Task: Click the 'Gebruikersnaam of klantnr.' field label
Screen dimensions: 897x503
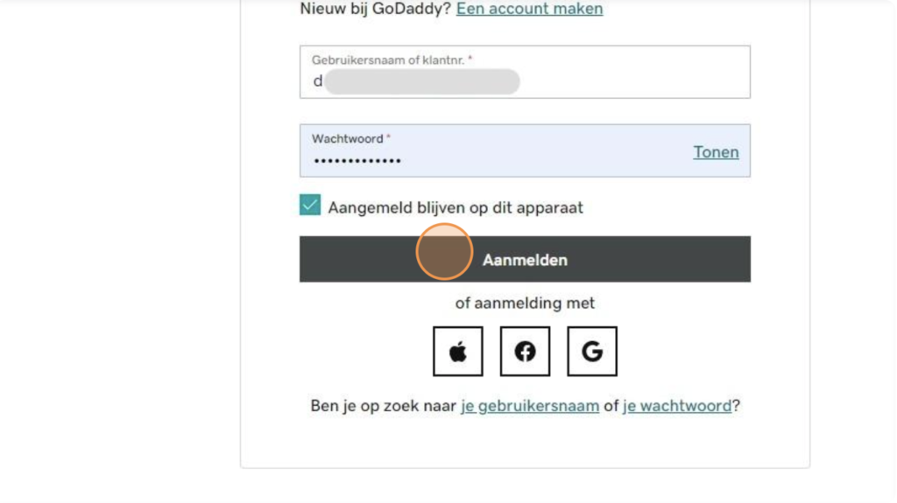Action: point(389,60)
